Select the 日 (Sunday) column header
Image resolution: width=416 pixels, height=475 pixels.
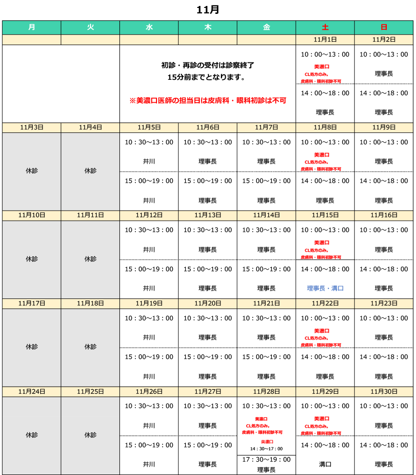pos(384,28)
